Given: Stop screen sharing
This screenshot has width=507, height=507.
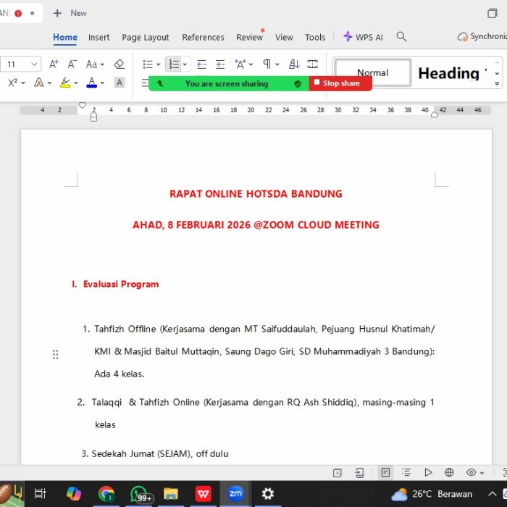Looking at the screenshot, I should click(x=340, y=83).
